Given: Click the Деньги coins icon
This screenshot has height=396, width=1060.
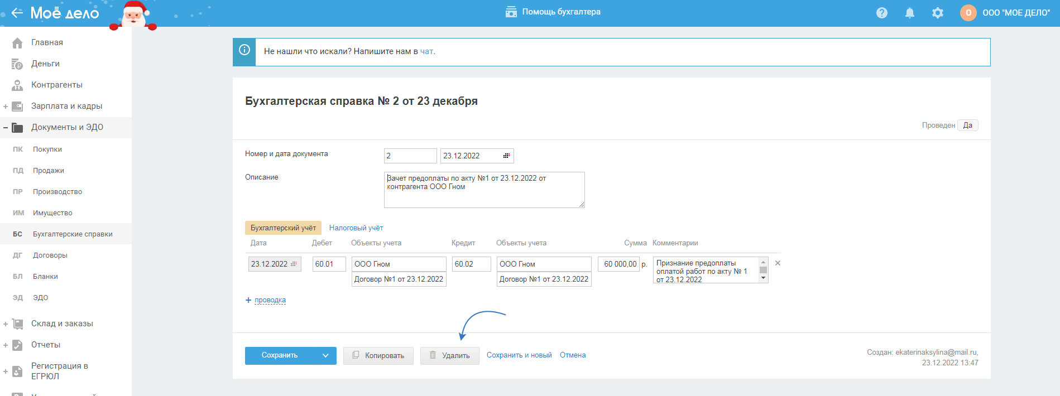Looking at the screenshot, I should pyautogui.click(x=17, y=64).
